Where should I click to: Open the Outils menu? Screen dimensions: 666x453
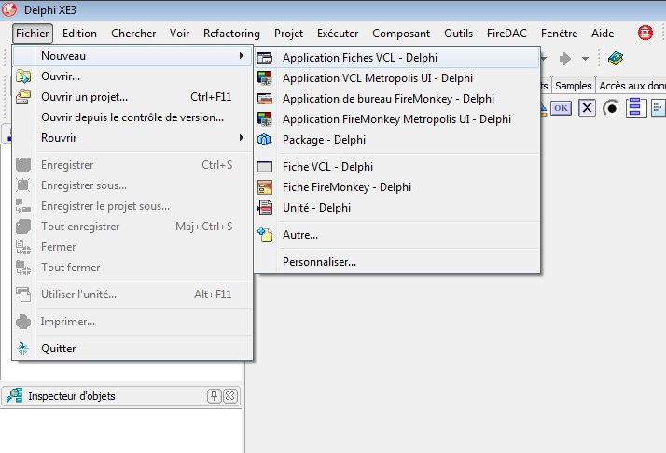pos(458,34)
